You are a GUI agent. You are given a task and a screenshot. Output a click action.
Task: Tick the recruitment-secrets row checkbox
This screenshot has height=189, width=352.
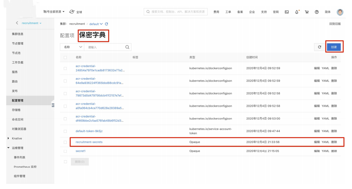point(65,142)
